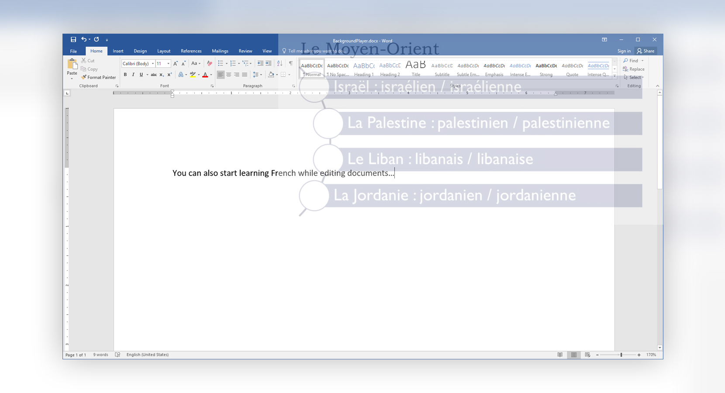Image resolution: width=725 pixels, height=393 pixels.
Task: Click the Sort icon
Action: [x=280, y=64]
